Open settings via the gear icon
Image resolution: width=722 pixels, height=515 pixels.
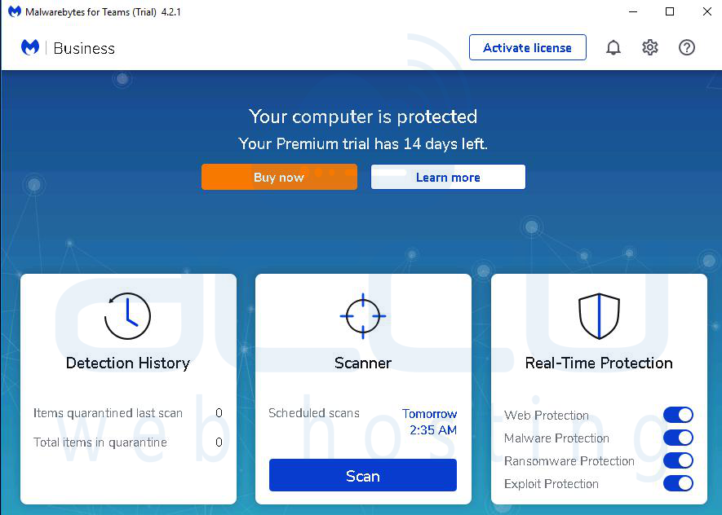click(649, 47)
